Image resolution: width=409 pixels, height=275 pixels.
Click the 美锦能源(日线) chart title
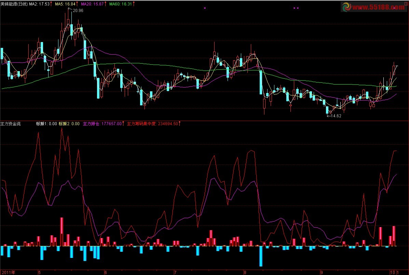click(14, 4)
